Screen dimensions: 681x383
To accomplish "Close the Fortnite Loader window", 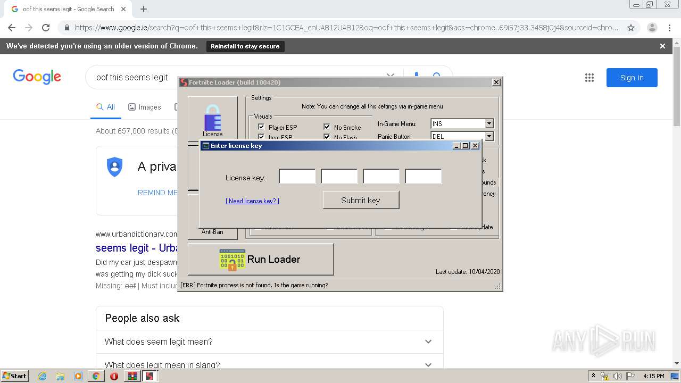I will click(x=496, y=82).
